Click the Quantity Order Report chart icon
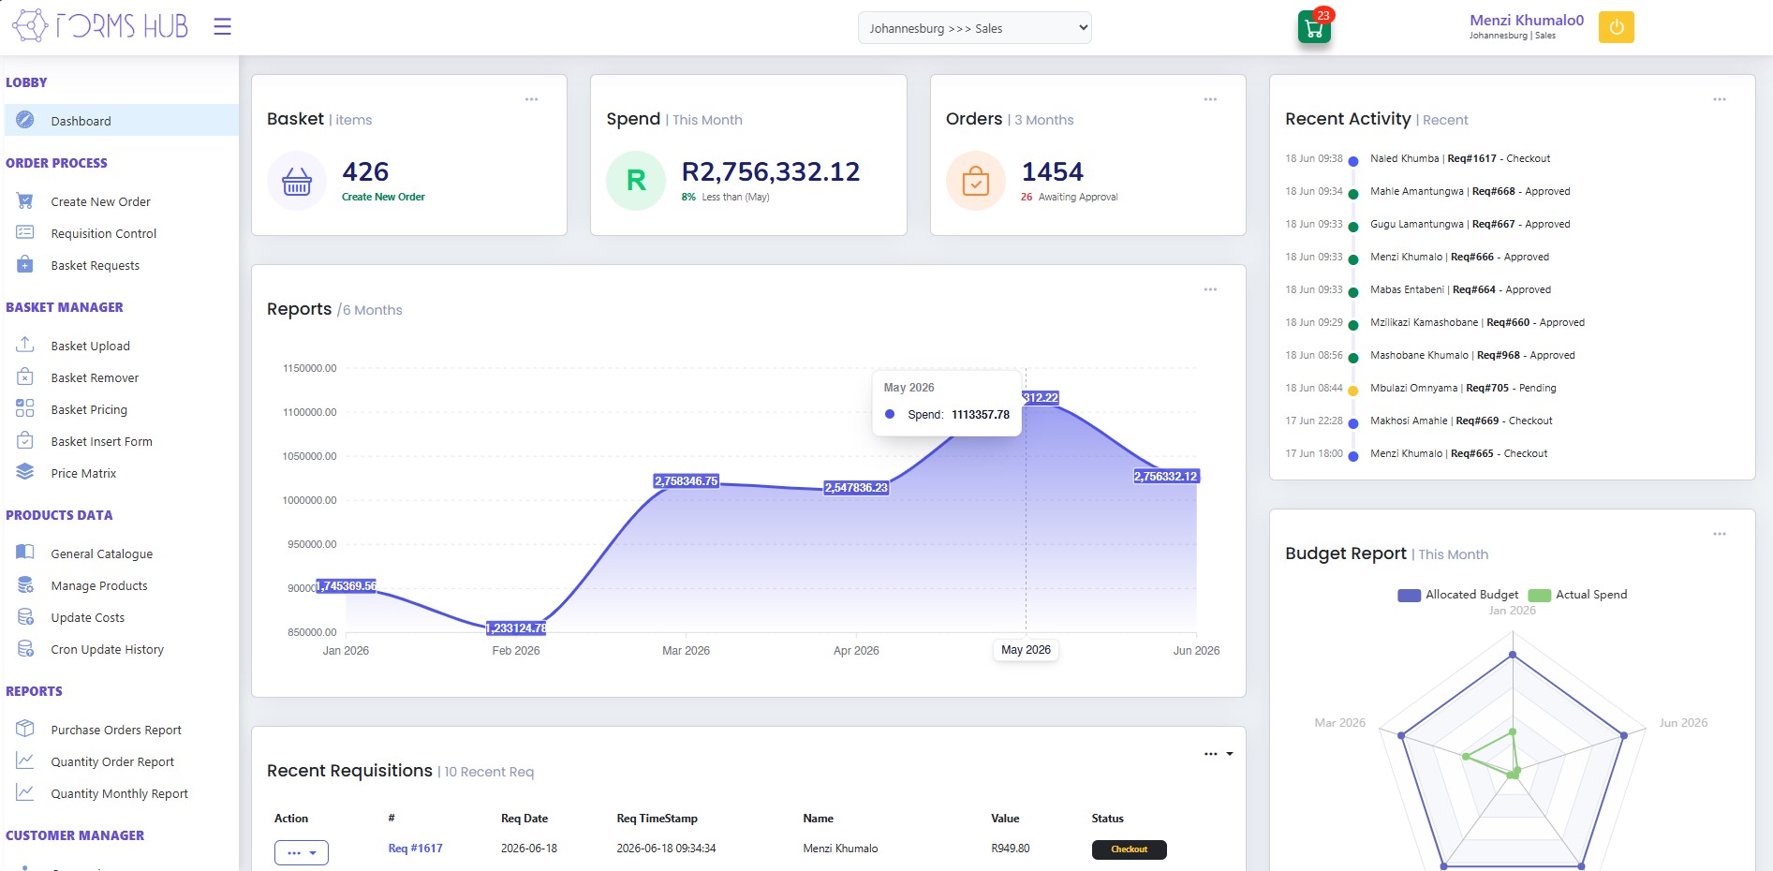Image resolution: width=1773 pixels, height=871 pixels. click(x=25, y=760)
